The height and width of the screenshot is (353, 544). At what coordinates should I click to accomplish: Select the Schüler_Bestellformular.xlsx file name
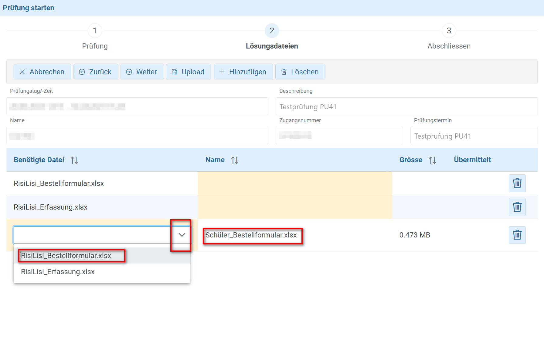(x=251, y=235)
